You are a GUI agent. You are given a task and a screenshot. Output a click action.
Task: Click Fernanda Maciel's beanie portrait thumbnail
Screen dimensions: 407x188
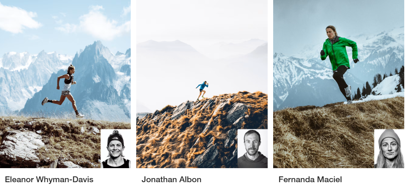(389, 149)
